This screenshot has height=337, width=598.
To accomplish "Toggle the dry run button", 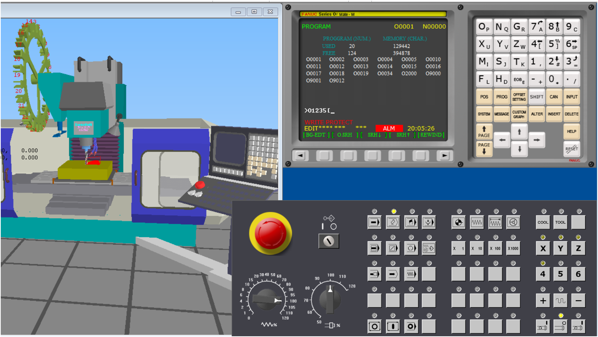I will pos(411,274).
